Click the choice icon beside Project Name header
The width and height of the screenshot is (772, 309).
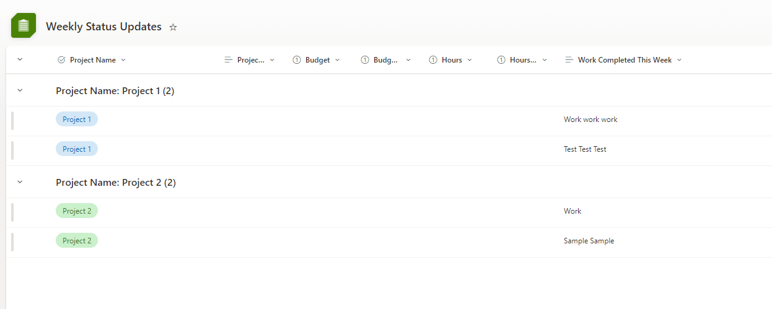pyautogui.click(x=61, y=60)
